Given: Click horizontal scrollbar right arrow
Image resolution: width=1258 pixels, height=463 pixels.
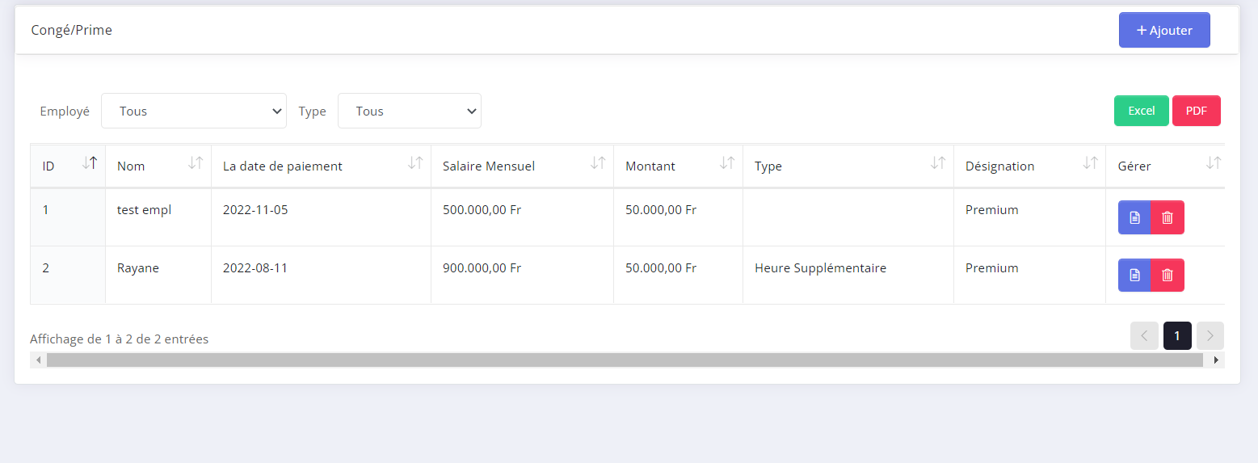Looking at the screenshot, I should [1216, 360].
